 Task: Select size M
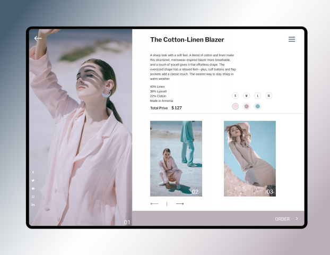point(247,96)
